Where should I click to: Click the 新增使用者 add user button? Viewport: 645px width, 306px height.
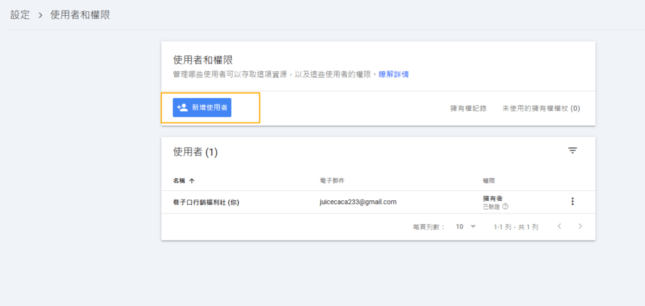click(x=202, y=108)
